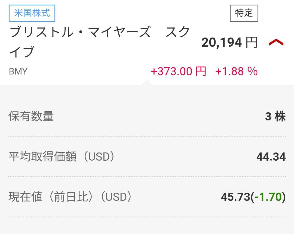
Task: Tap the 米国株式 category badge
Action: click(x=32, y=13)
